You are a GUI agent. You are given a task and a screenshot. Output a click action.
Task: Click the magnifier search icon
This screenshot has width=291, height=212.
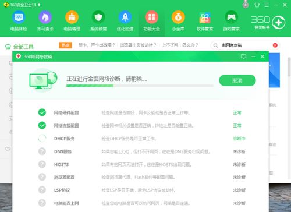pyautogui.click(x=215, y=45)
